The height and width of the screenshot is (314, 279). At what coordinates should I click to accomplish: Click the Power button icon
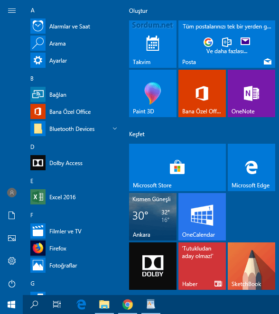(x=12, y=284)
